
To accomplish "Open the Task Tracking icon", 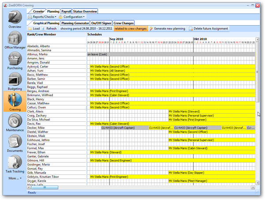I will [15, 162].
